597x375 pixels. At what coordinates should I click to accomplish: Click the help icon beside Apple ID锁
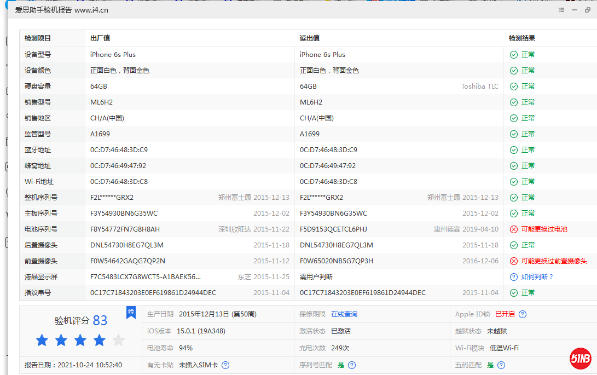click(x=523, y=314)
